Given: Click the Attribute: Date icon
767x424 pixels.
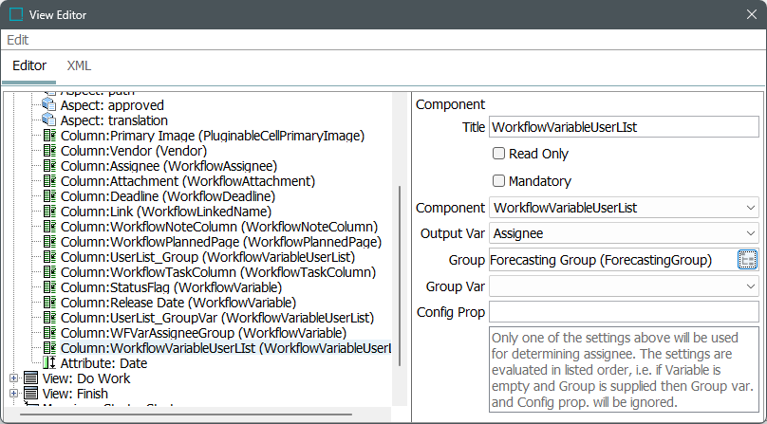Looking at the screenshot, I should click(49, 363).
